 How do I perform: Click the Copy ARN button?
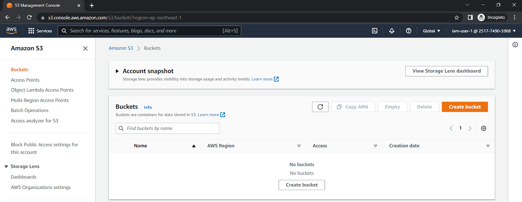click(353, 107)
